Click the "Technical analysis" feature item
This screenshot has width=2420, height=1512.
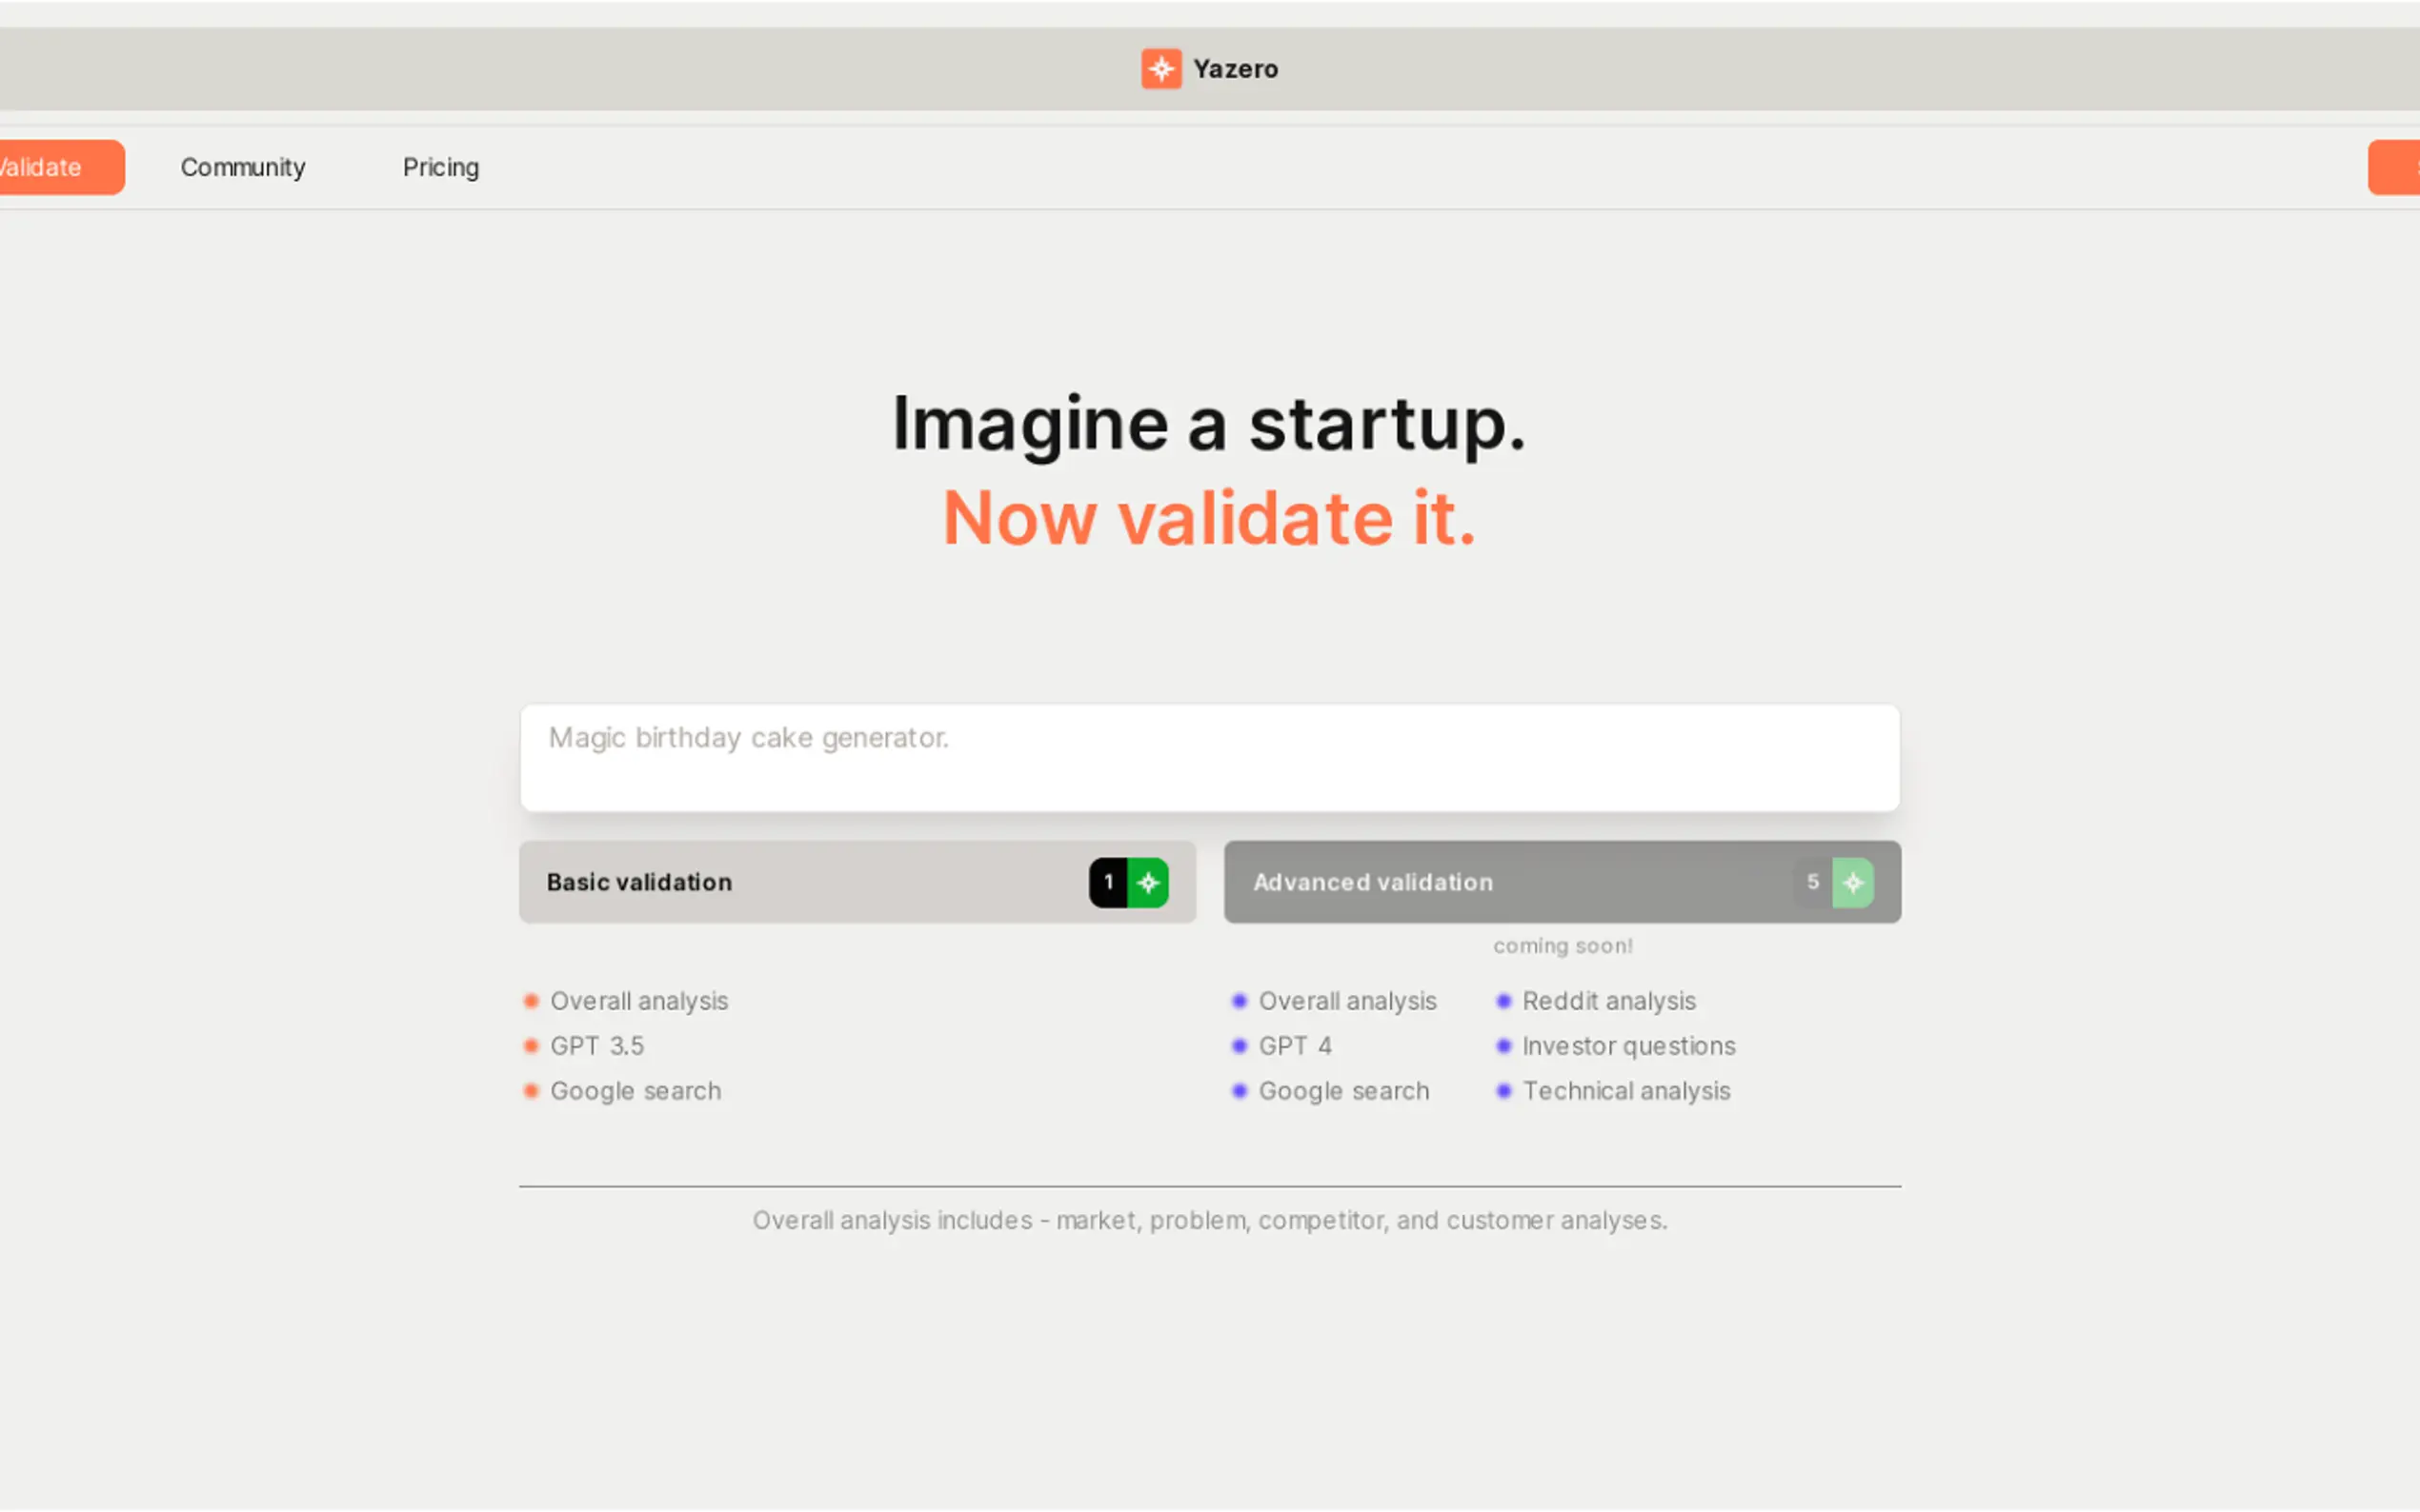[1625, 1091]
